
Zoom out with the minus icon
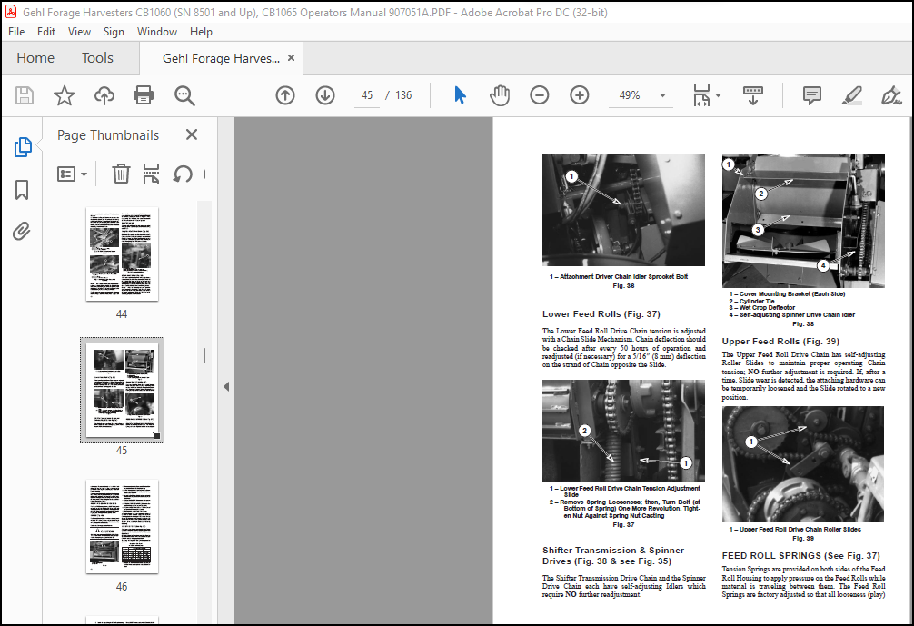[x=539, y=95]
